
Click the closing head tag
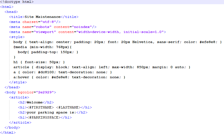[x=12, y=87]
